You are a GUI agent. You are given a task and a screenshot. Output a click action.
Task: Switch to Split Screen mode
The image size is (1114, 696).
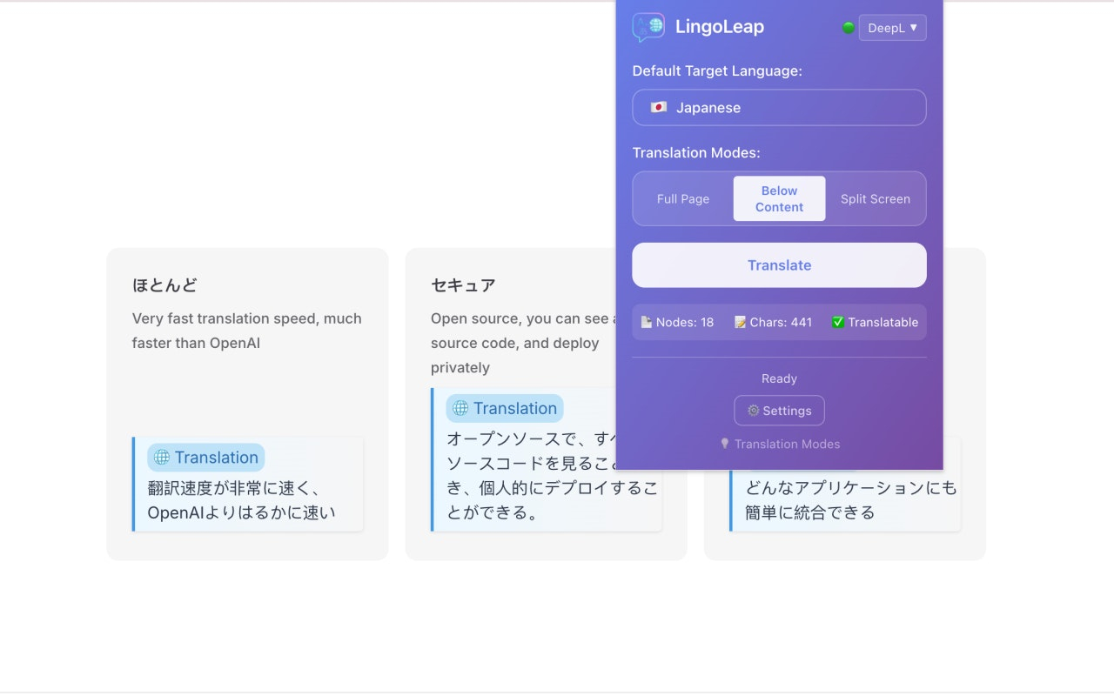click(x=876, y=198)
